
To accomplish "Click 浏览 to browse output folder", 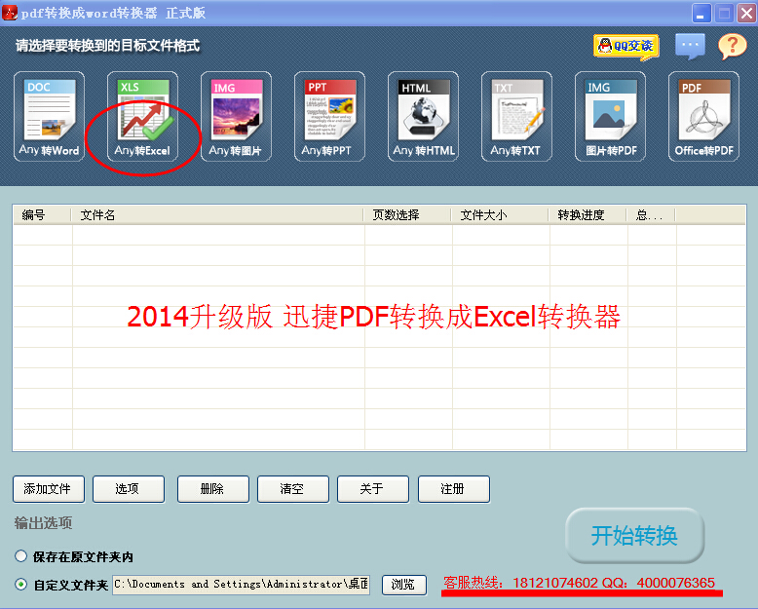I will point(403,585).
